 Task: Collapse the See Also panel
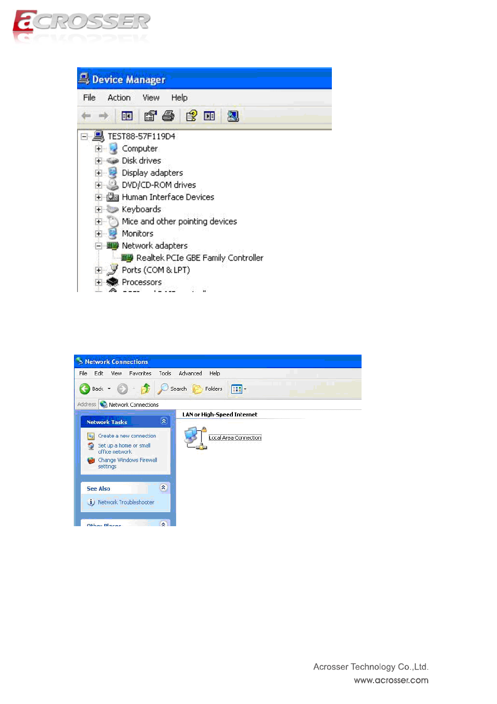coord(164,488)
